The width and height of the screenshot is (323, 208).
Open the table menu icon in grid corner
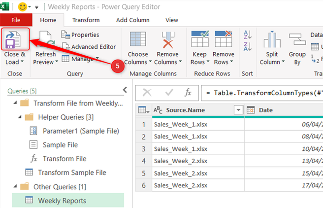(144, 110)
